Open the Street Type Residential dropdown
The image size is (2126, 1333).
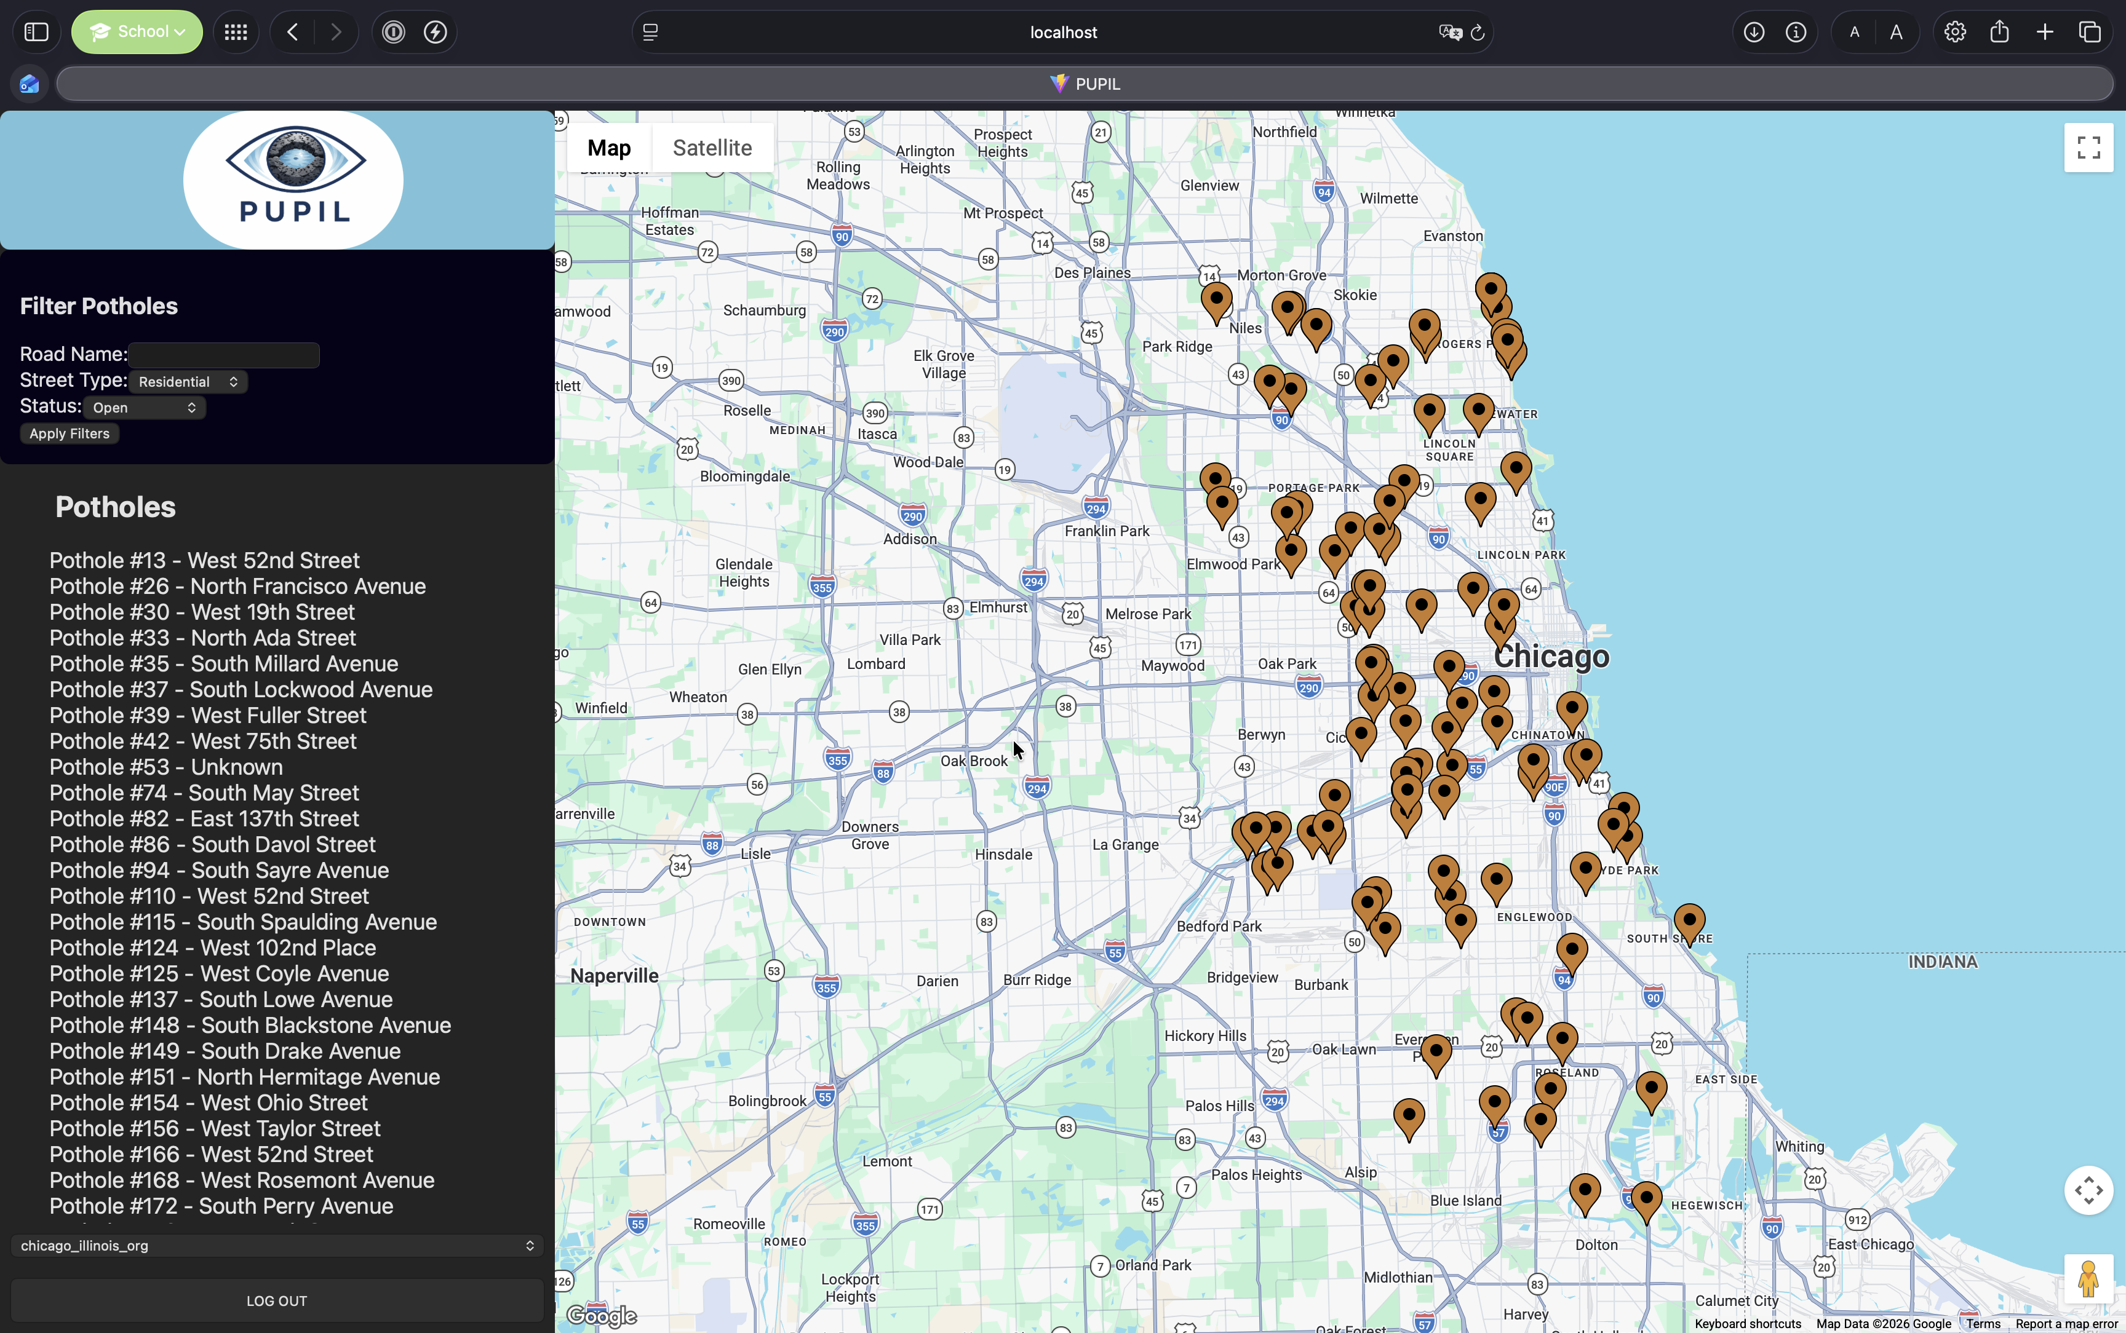click(188, 382)
